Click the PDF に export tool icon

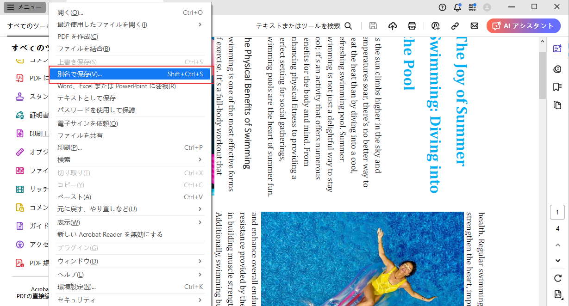tap(20, 78)
